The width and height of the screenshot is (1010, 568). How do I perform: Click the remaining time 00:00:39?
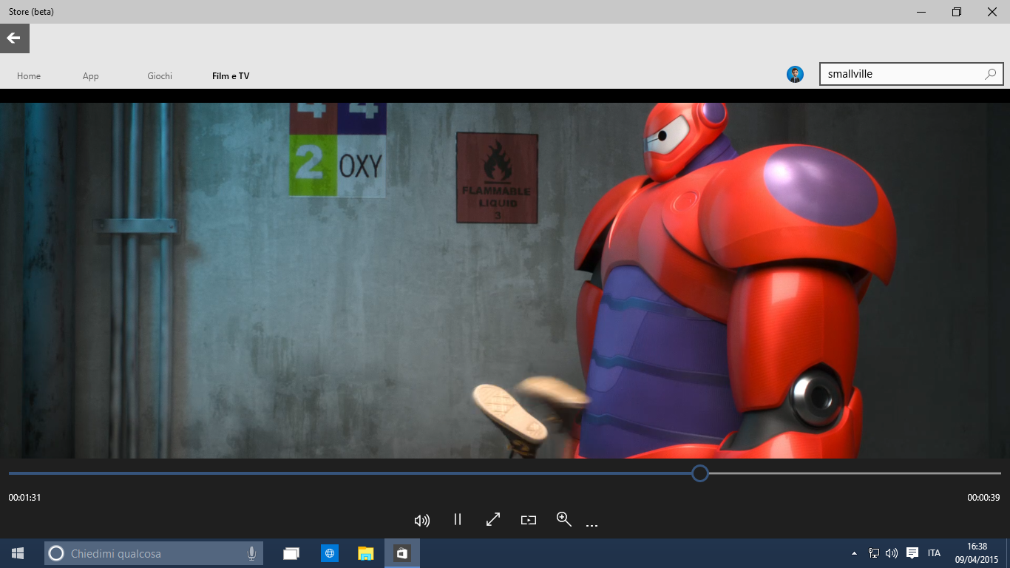(983, 498)
